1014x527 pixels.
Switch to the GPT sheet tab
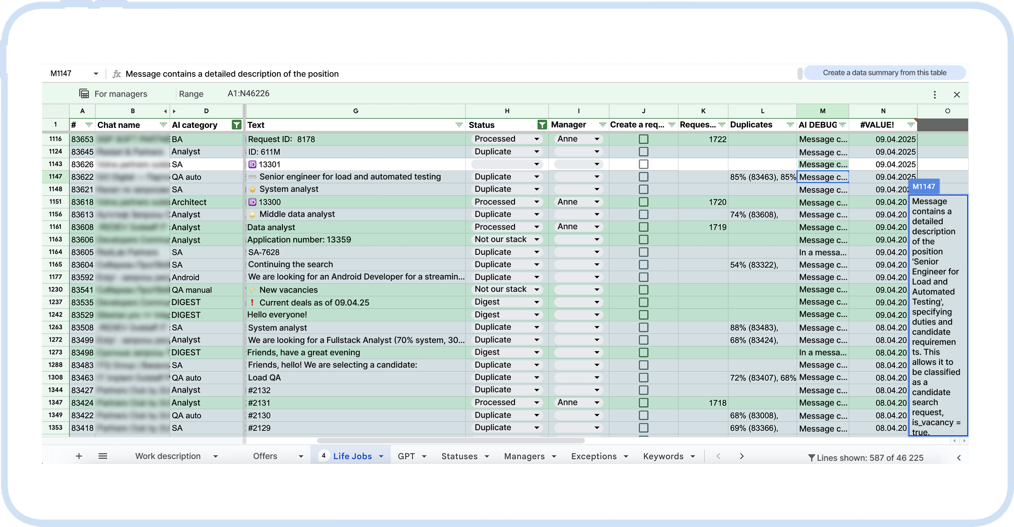pos(406,456)
